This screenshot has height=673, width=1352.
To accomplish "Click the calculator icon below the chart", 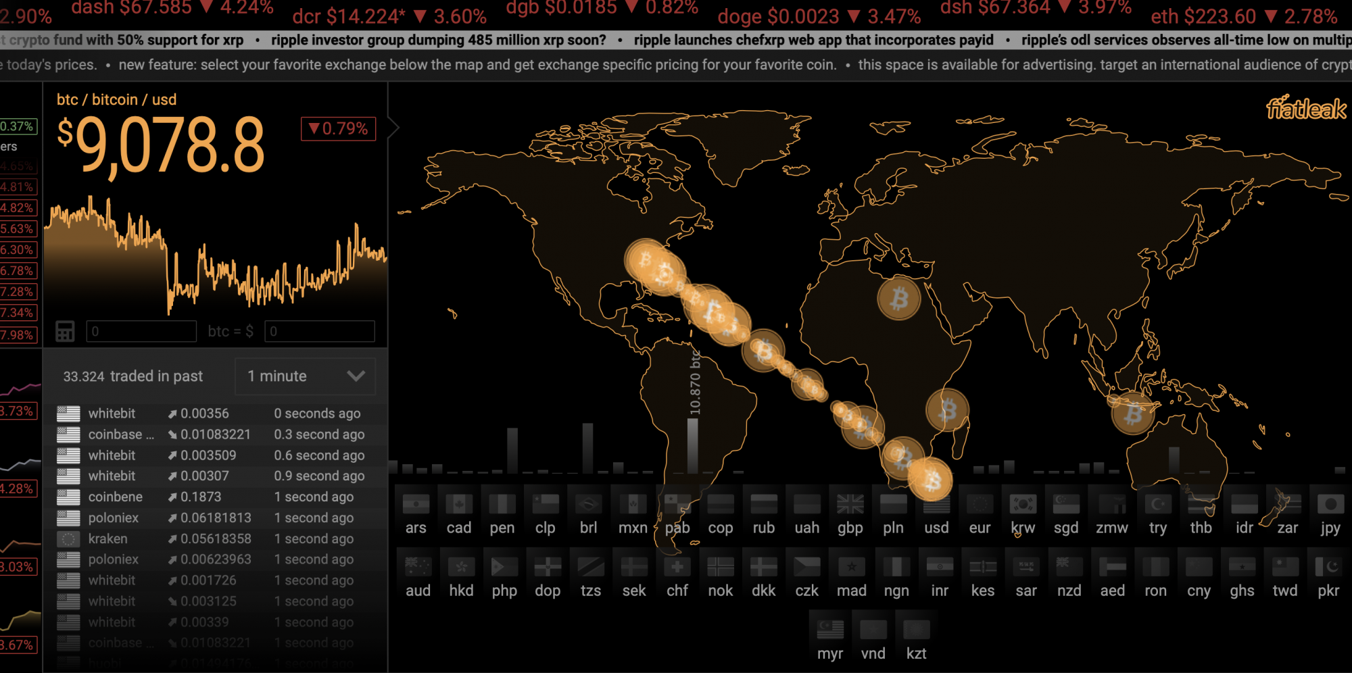I will tap(65, 331).
